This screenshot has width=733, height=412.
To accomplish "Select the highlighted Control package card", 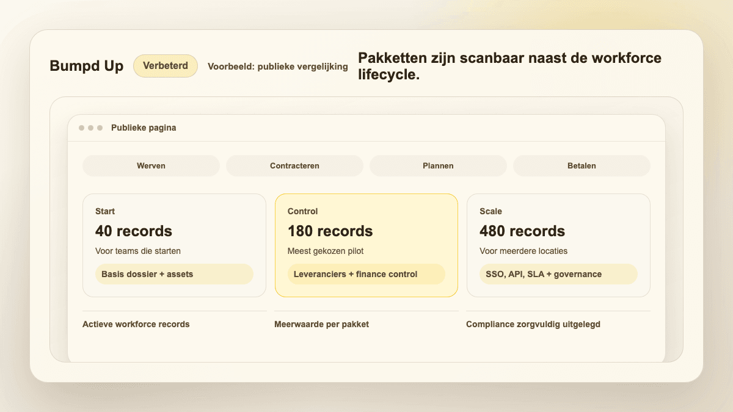I will pos(366,245).
